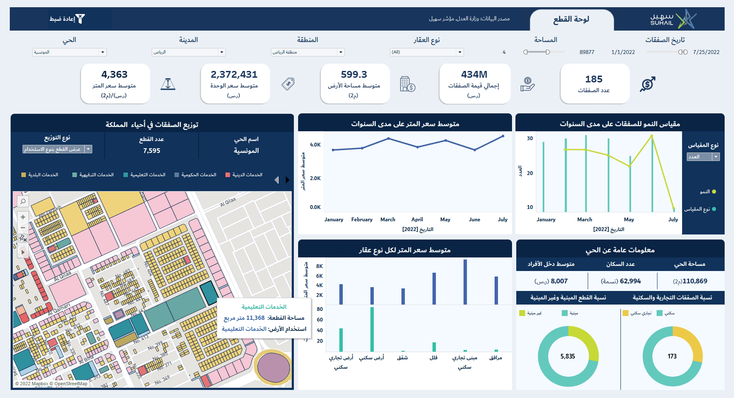Open the OpenStreetMap attribution link
734x398 pixels.
pos(71,384)
